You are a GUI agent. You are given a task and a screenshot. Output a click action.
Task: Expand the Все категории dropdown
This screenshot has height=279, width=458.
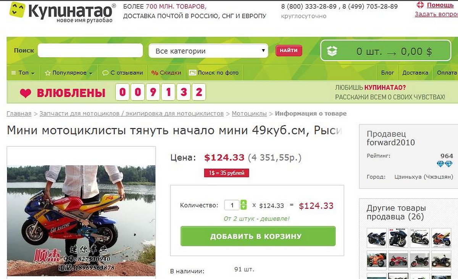coord(209,51)
